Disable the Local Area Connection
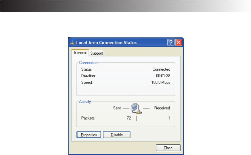 click(x=117, y=135)
